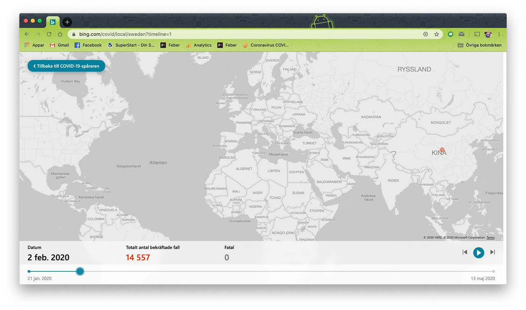Jump to the timeline's first date
Viewport: 526px width, 310px height.
tap(465, 252)
